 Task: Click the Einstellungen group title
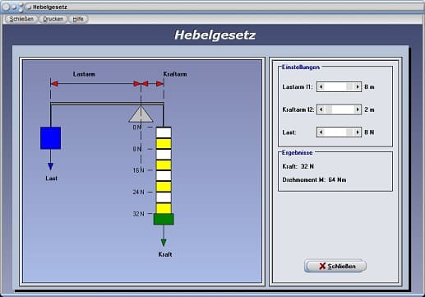point(301,67)
